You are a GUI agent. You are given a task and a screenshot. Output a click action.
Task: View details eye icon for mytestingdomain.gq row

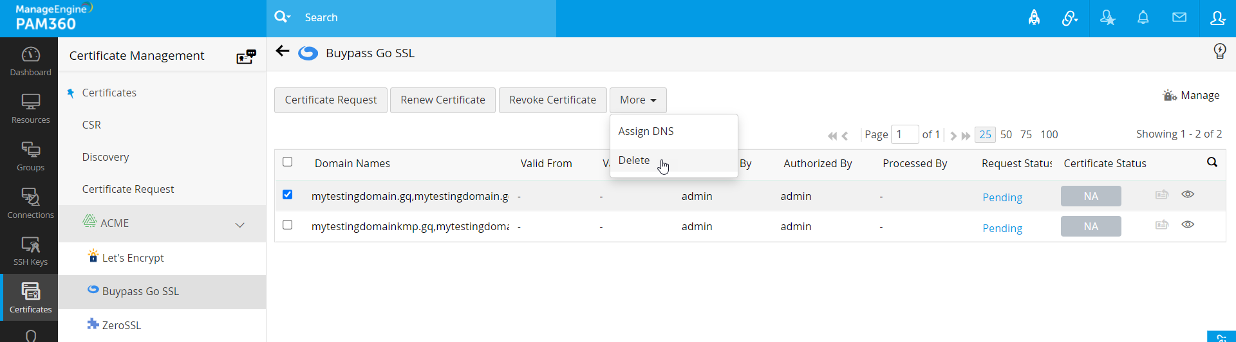[x=1188, y=194]
